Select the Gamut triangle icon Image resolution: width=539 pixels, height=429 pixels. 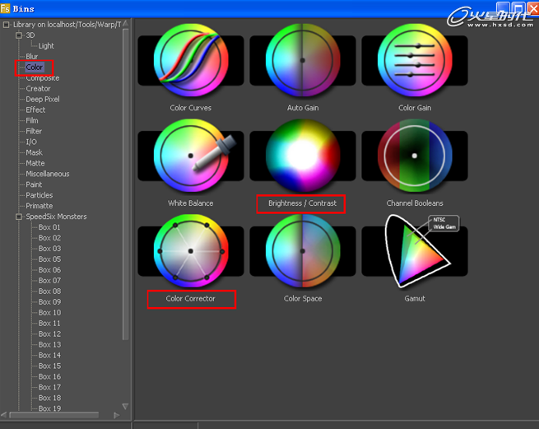[415, 251]
